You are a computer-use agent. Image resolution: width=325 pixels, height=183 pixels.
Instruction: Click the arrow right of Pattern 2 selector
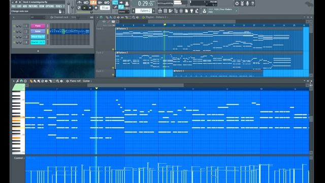tap(154, 11)
